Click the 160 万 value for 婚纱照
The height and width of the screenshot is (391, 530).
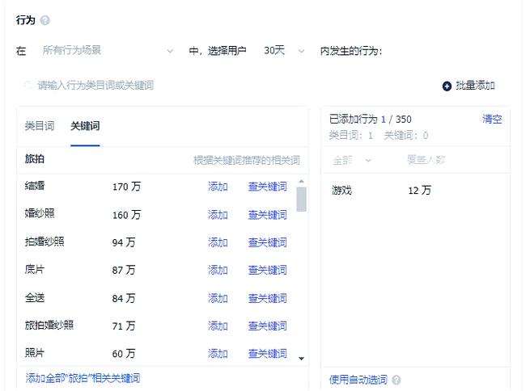pyautogui.click(x=126, y=215)
